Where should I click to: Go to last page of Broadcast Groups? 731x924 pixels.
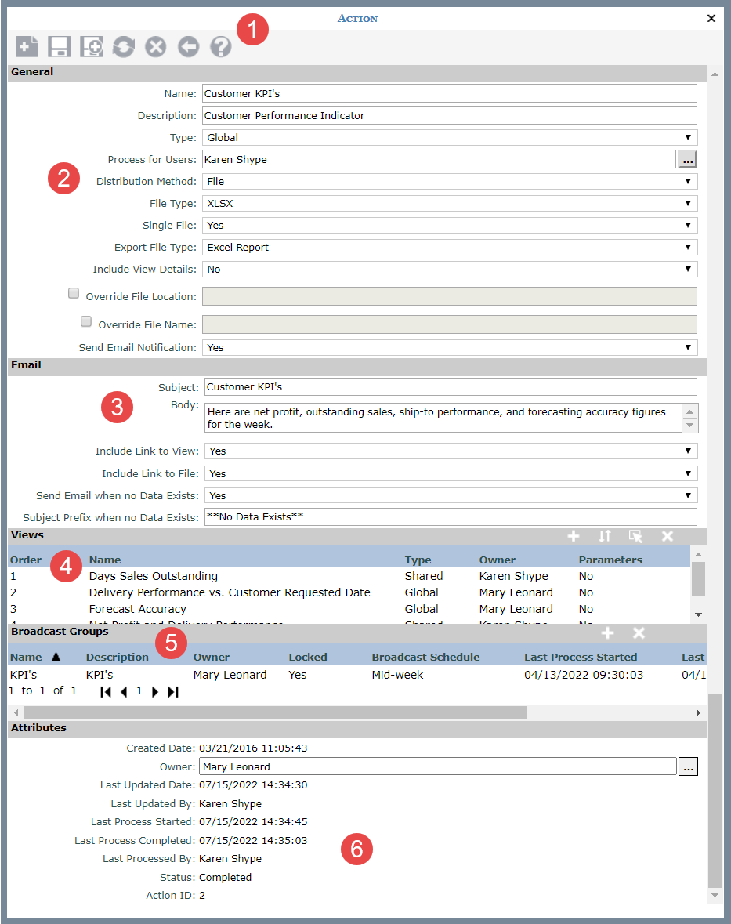[x=172, y=692]
